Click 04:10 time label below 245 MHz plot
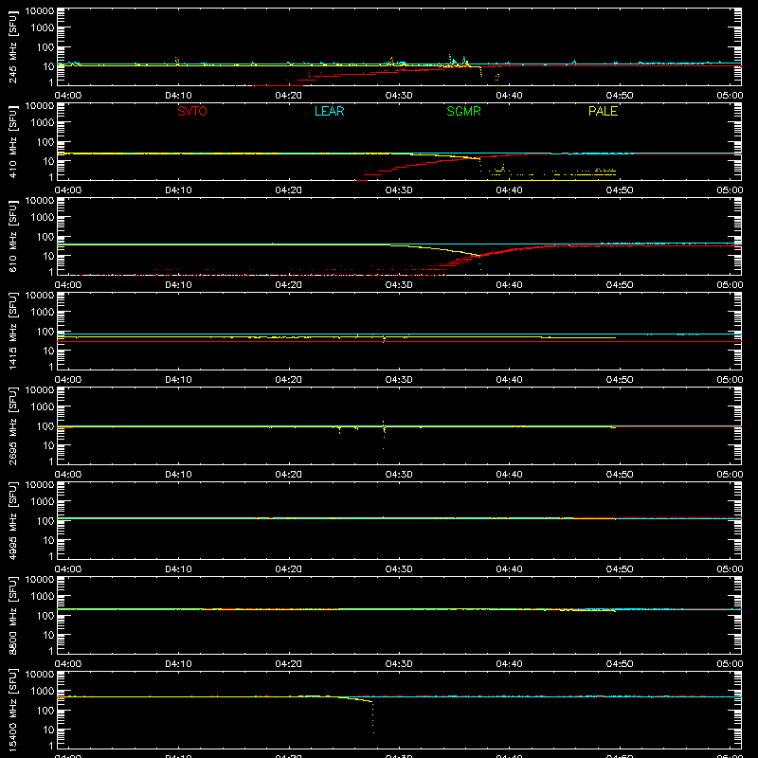This screenshot has height=758, width=758. (x=178, y=96)
